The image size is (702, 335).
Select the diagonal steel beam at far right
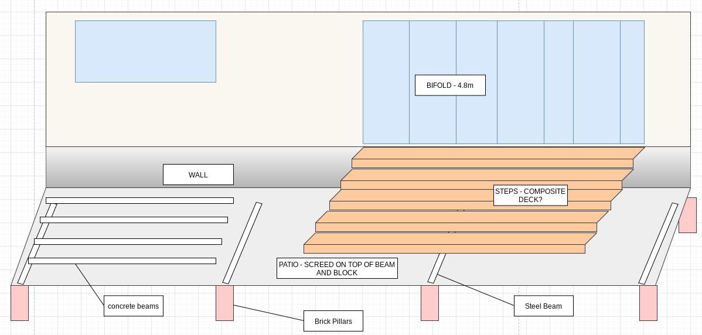[x=659, y=243]
